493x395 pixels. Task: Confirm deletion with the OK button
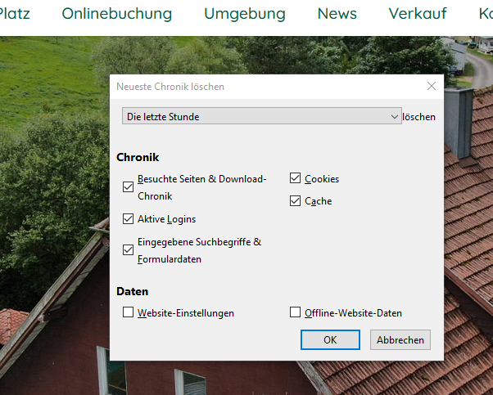pyautogui.click(x=330, y=339)
